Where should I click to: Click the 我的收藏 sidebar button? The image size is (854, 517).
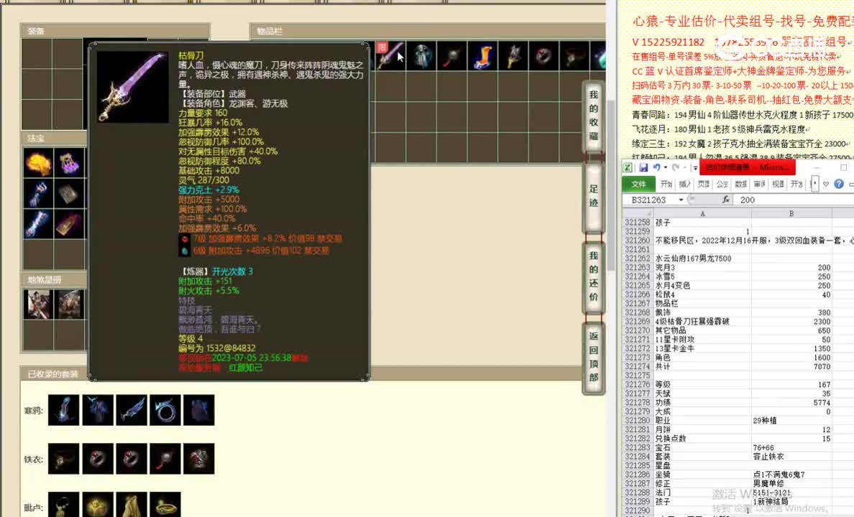coord(592,113)
